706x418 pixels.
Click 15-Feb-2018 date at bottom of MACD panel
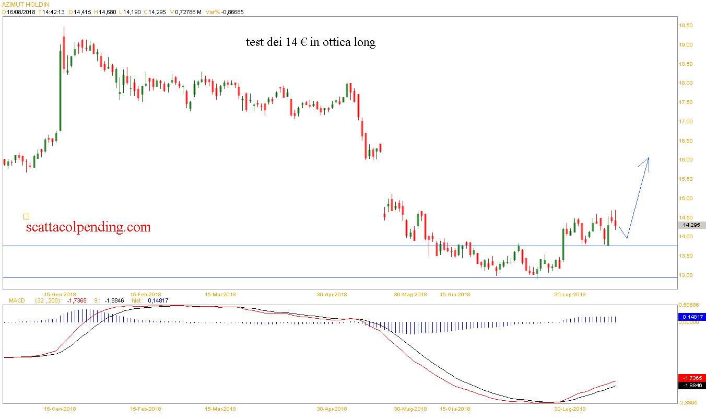[146, 409]
